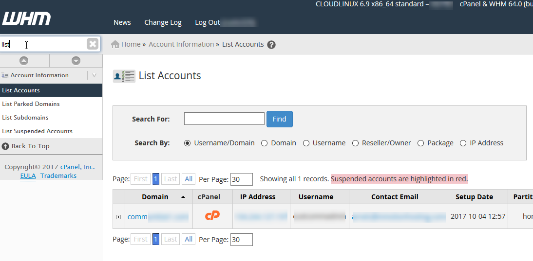Screen dimensions: 533x261
Task: Click the top Per Page input box
Action: [241, 179]
